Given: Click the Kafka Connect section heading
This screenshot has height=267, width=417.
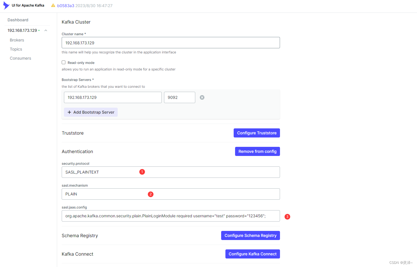Looking at the screenshot, I should [x=77, y=254].
